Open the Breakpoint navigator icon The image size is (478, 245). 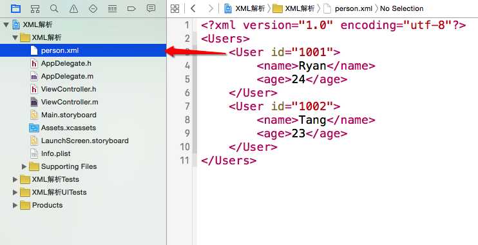click(x=131, y=8)
